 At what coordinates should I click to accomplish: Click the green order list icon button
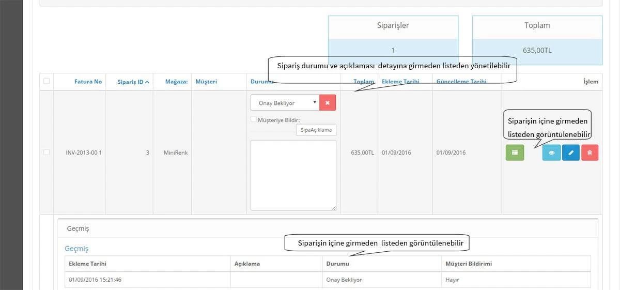515,152
